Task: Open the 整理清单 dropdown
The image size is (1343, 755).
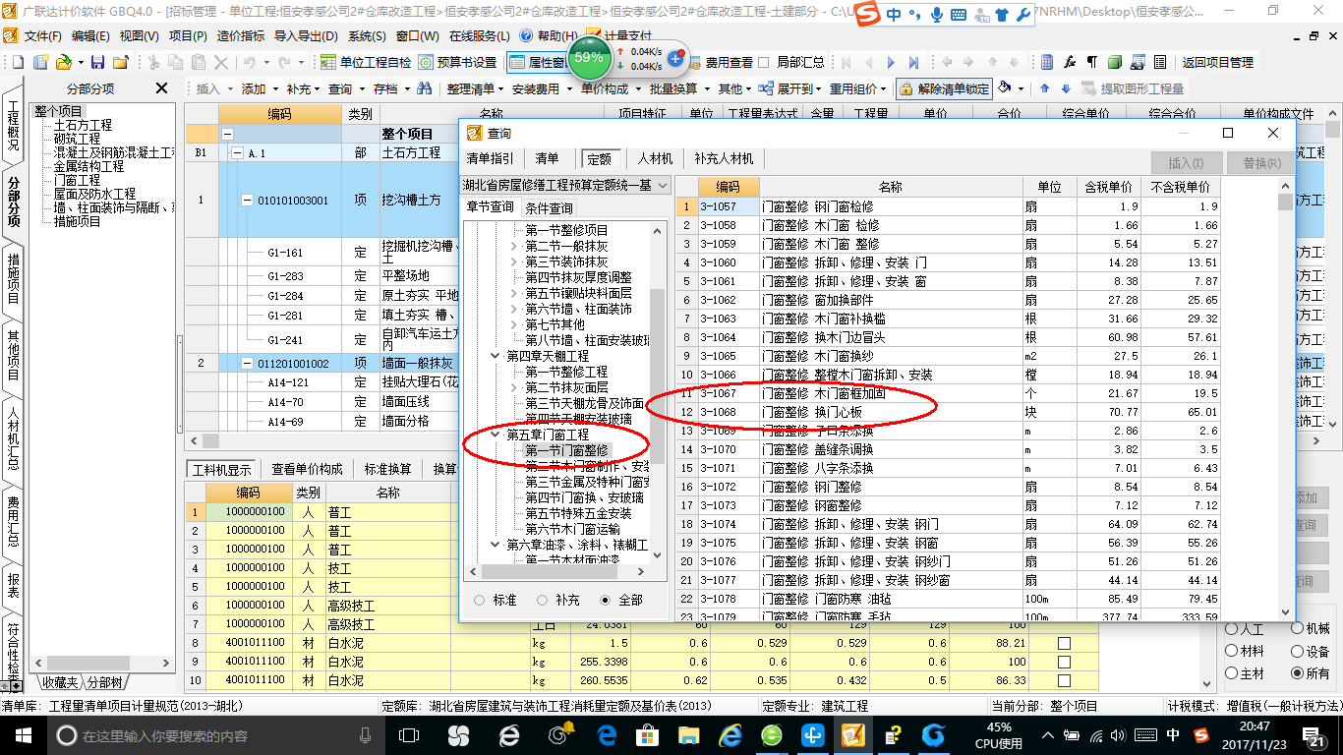Action: click(x=476, y=88)
